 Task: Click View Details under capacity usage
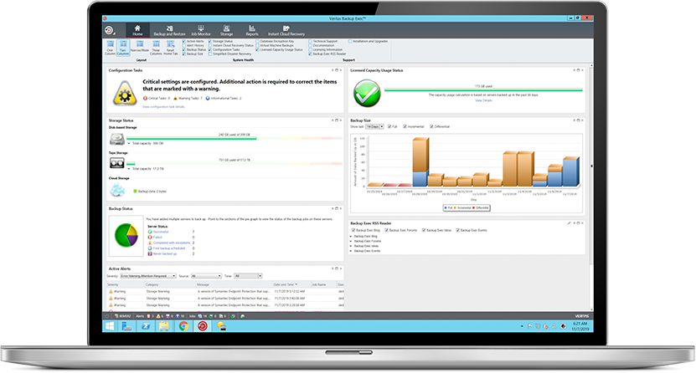pyautogui.click(x=483, y=100)
